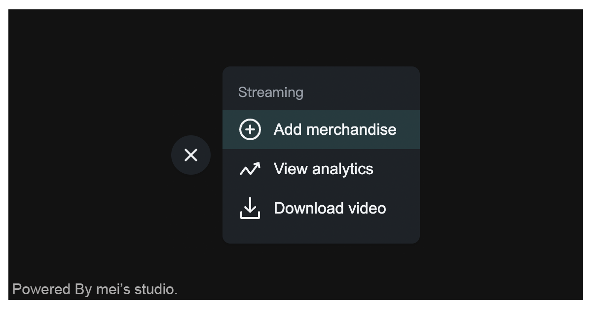Click the plus-circle icon beside Add merchandise
The image size is (592, 310).
coord(250,129)
